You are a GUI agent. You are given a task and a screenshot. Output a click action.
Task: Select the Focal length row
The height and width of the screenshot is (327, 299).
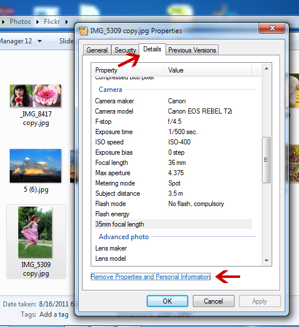173,163
